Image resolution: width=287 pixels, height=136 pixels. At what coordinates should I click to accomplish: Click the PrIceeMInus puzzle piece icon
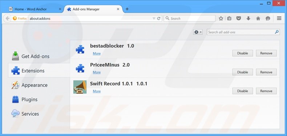point(80,68)
